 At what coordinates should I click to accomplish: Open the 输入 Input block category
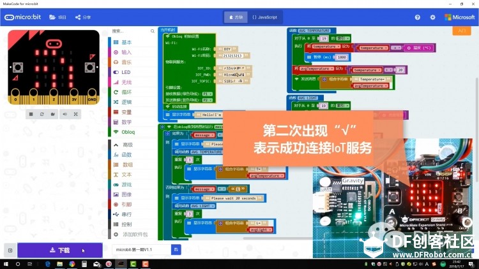[132, 52]
